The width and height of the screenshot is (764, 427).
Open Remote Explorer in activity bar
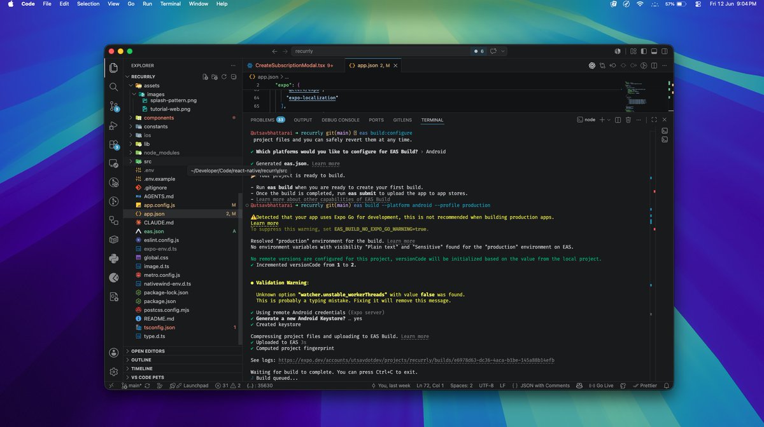pos(113,163)
